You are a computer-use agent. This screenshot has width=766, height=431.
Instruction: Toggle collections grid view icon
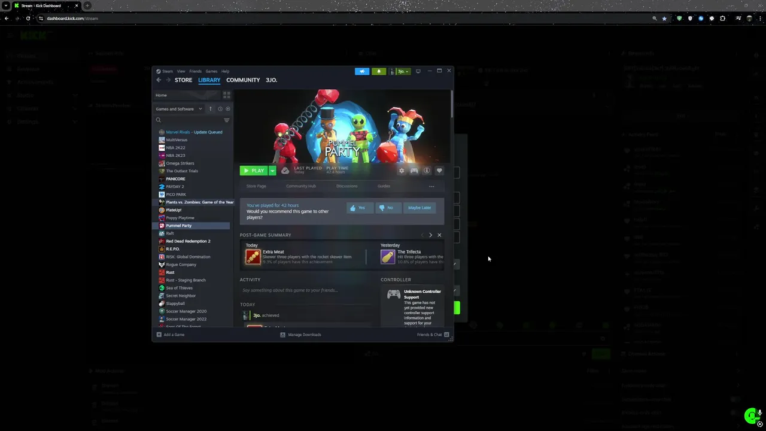point(226,95)
